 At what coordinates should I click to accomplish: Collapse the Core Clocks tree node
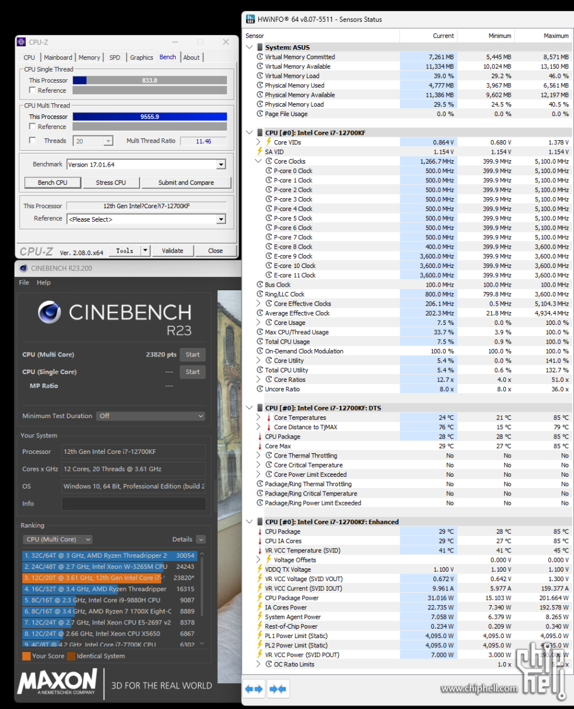pos(259,161)
